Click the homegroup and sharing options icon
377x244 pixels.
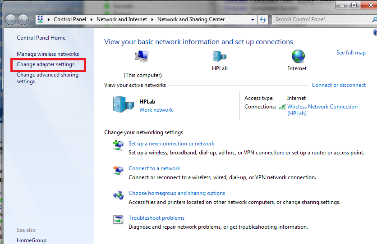pyautogui.click(x=118, y=195)
